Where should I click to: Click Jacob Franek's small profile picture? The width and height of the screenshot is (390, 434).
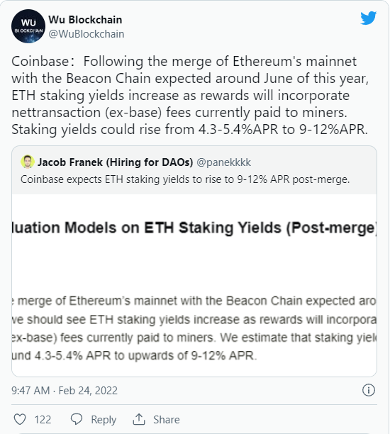coord(28,162)
